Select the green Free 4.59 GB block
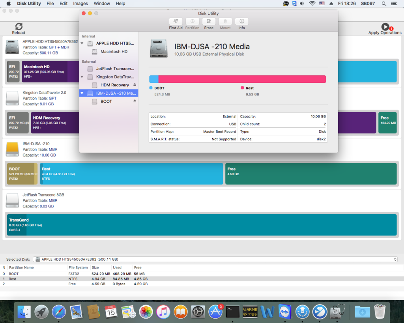This screenshot has height=323, width=404. (311, 174)
